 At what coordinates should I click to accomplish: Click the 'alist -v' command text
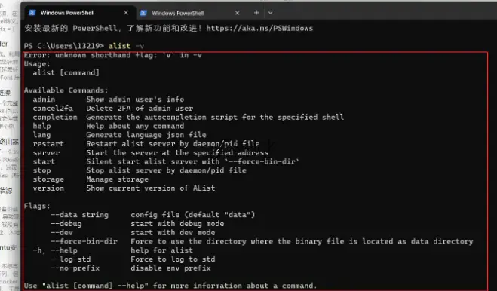(x=126, y=46)
